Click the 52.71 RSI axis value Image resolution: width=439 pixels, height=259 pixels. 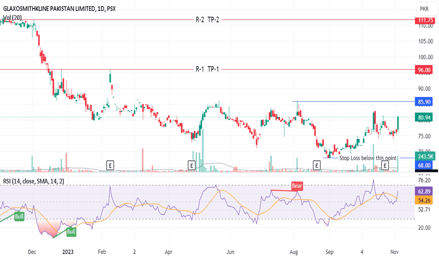(424, 209)
